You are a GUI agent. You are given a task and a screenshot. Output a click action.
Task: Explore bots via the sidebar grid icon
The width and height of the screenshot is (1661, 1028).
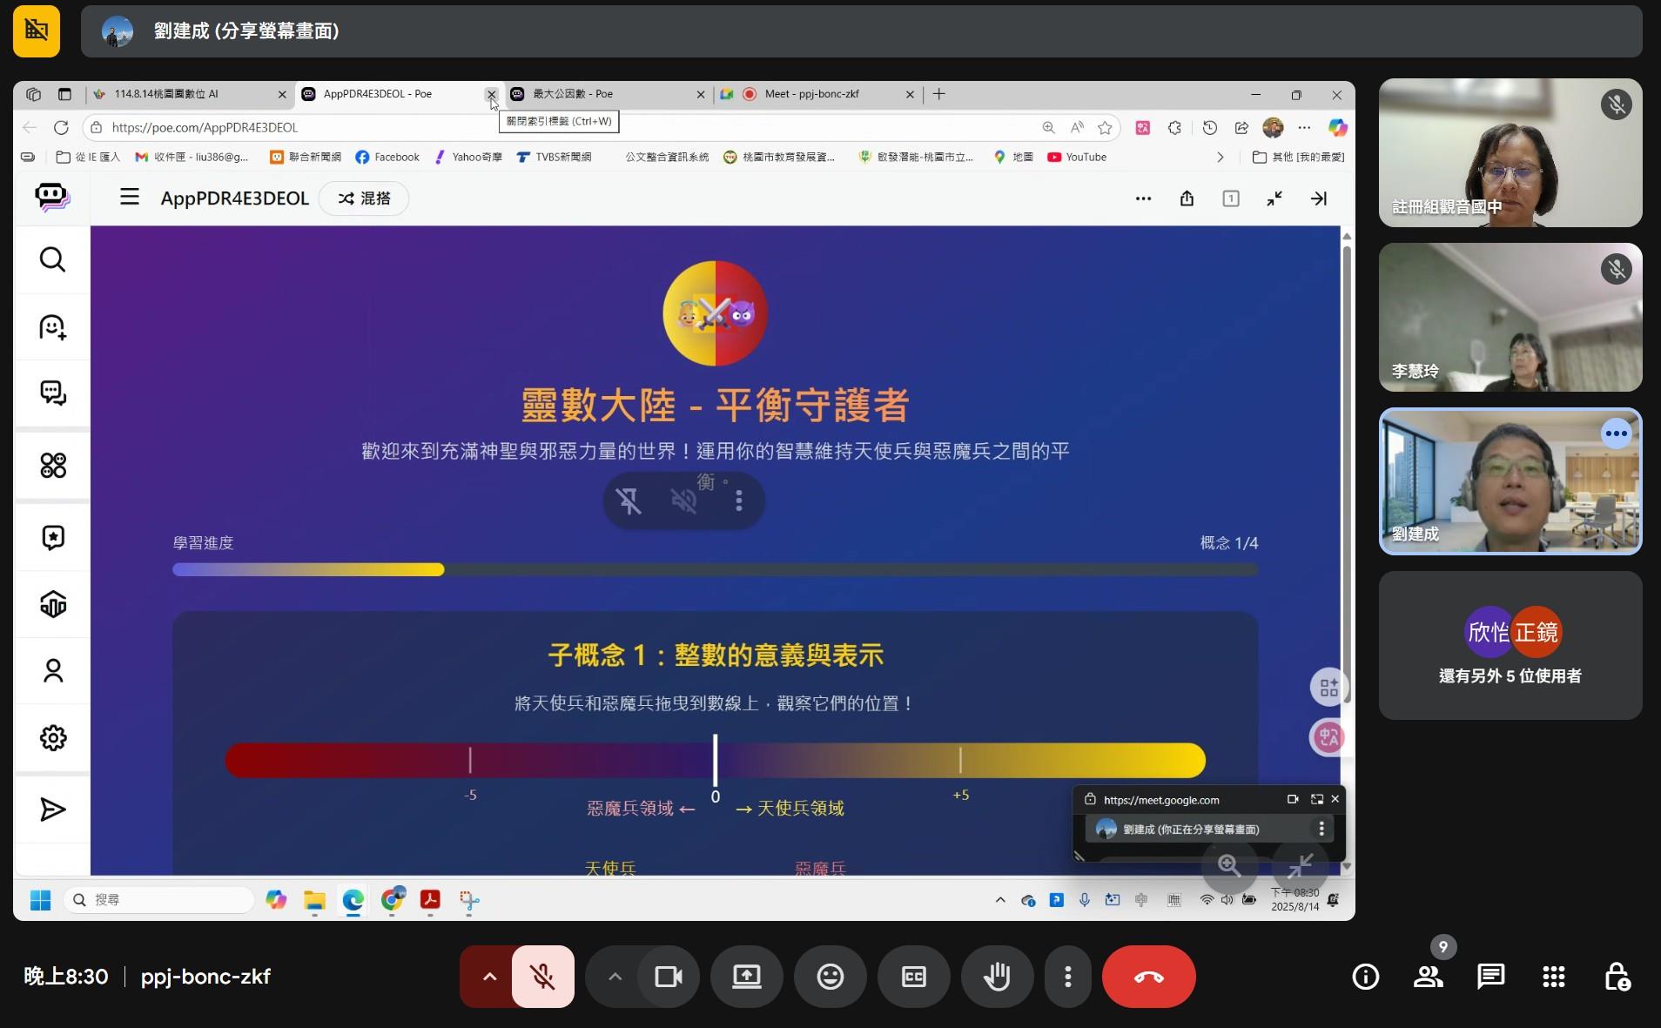pyautogui.click(x=52, y=465)
